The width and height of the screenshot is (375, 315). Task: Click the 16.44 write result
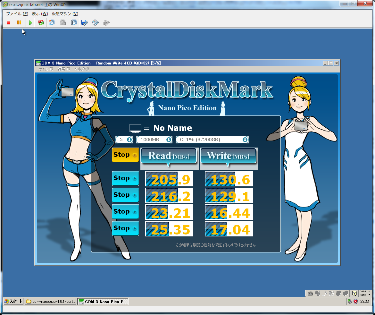pos(229,212)
